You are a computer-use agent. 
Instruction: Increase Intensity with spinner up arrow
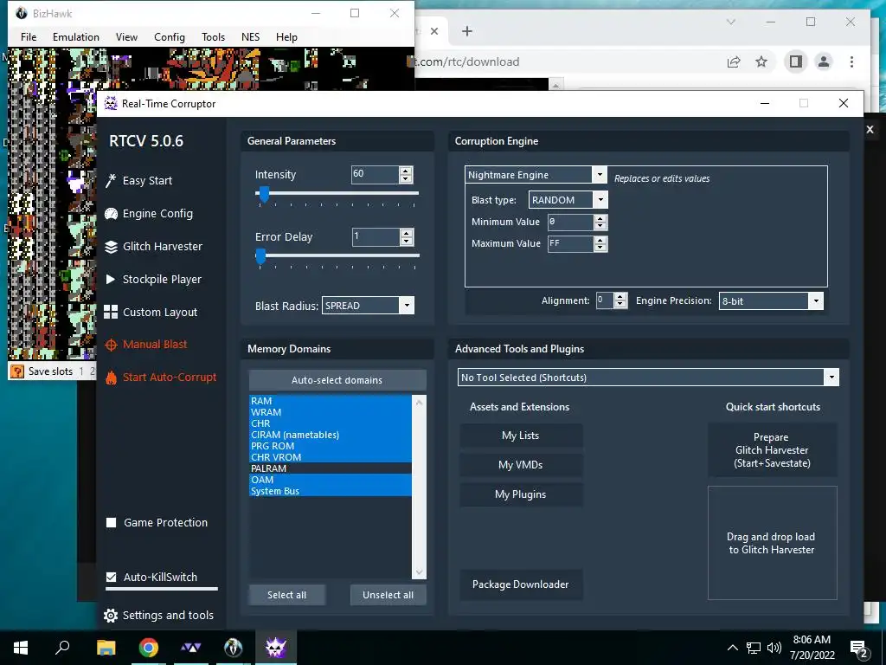point(406,171)
